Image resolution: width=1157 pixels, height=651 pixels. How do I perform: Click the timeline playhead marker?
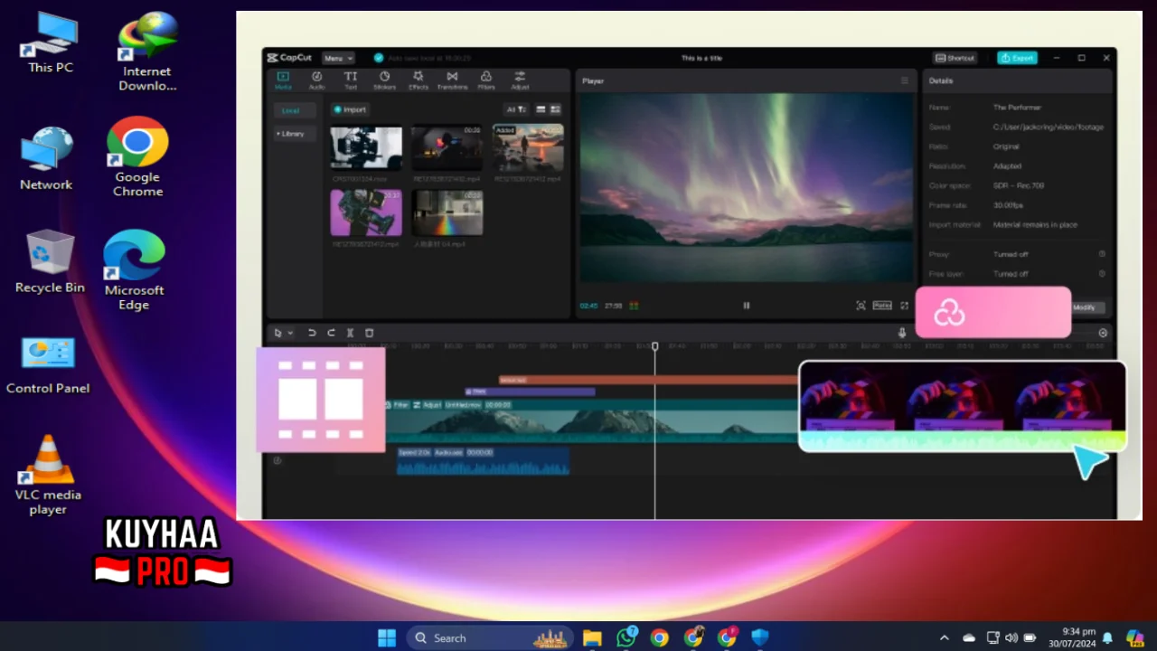[x=655, y=346]
